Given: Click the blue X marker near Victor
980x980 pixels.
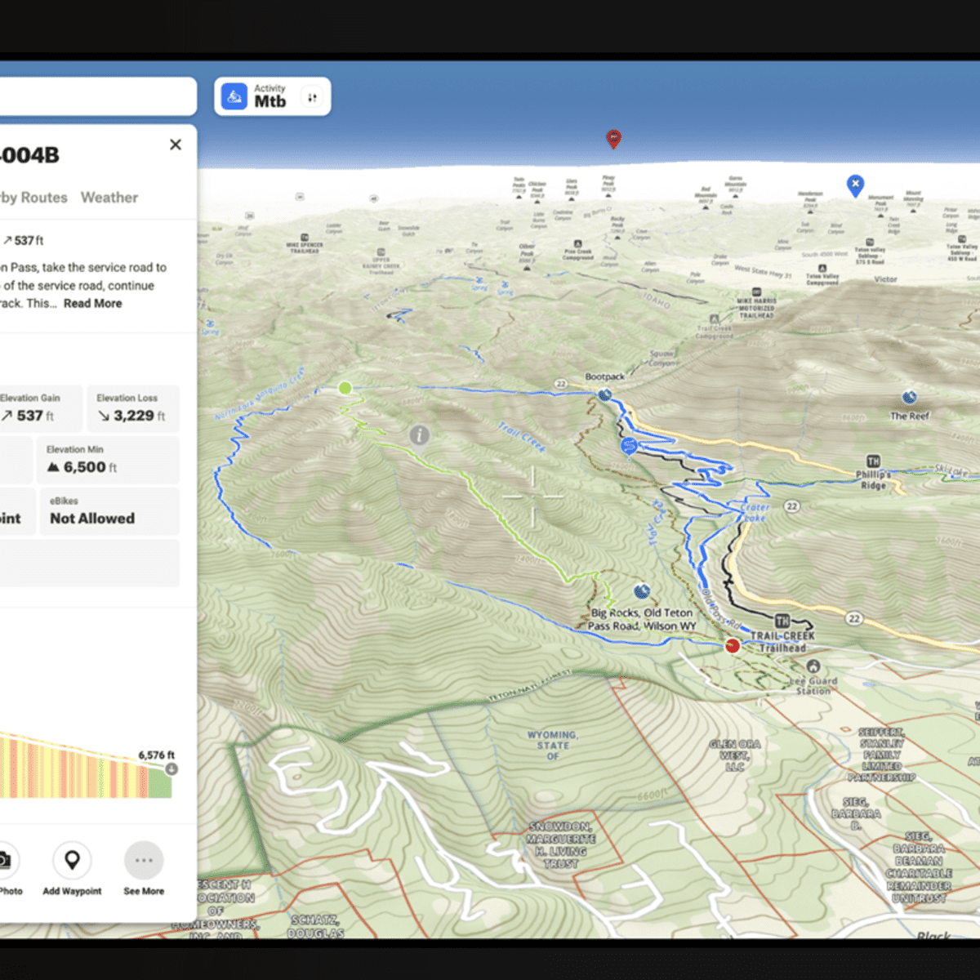Looking at the screenshot, I should click(x=855, y=185).
